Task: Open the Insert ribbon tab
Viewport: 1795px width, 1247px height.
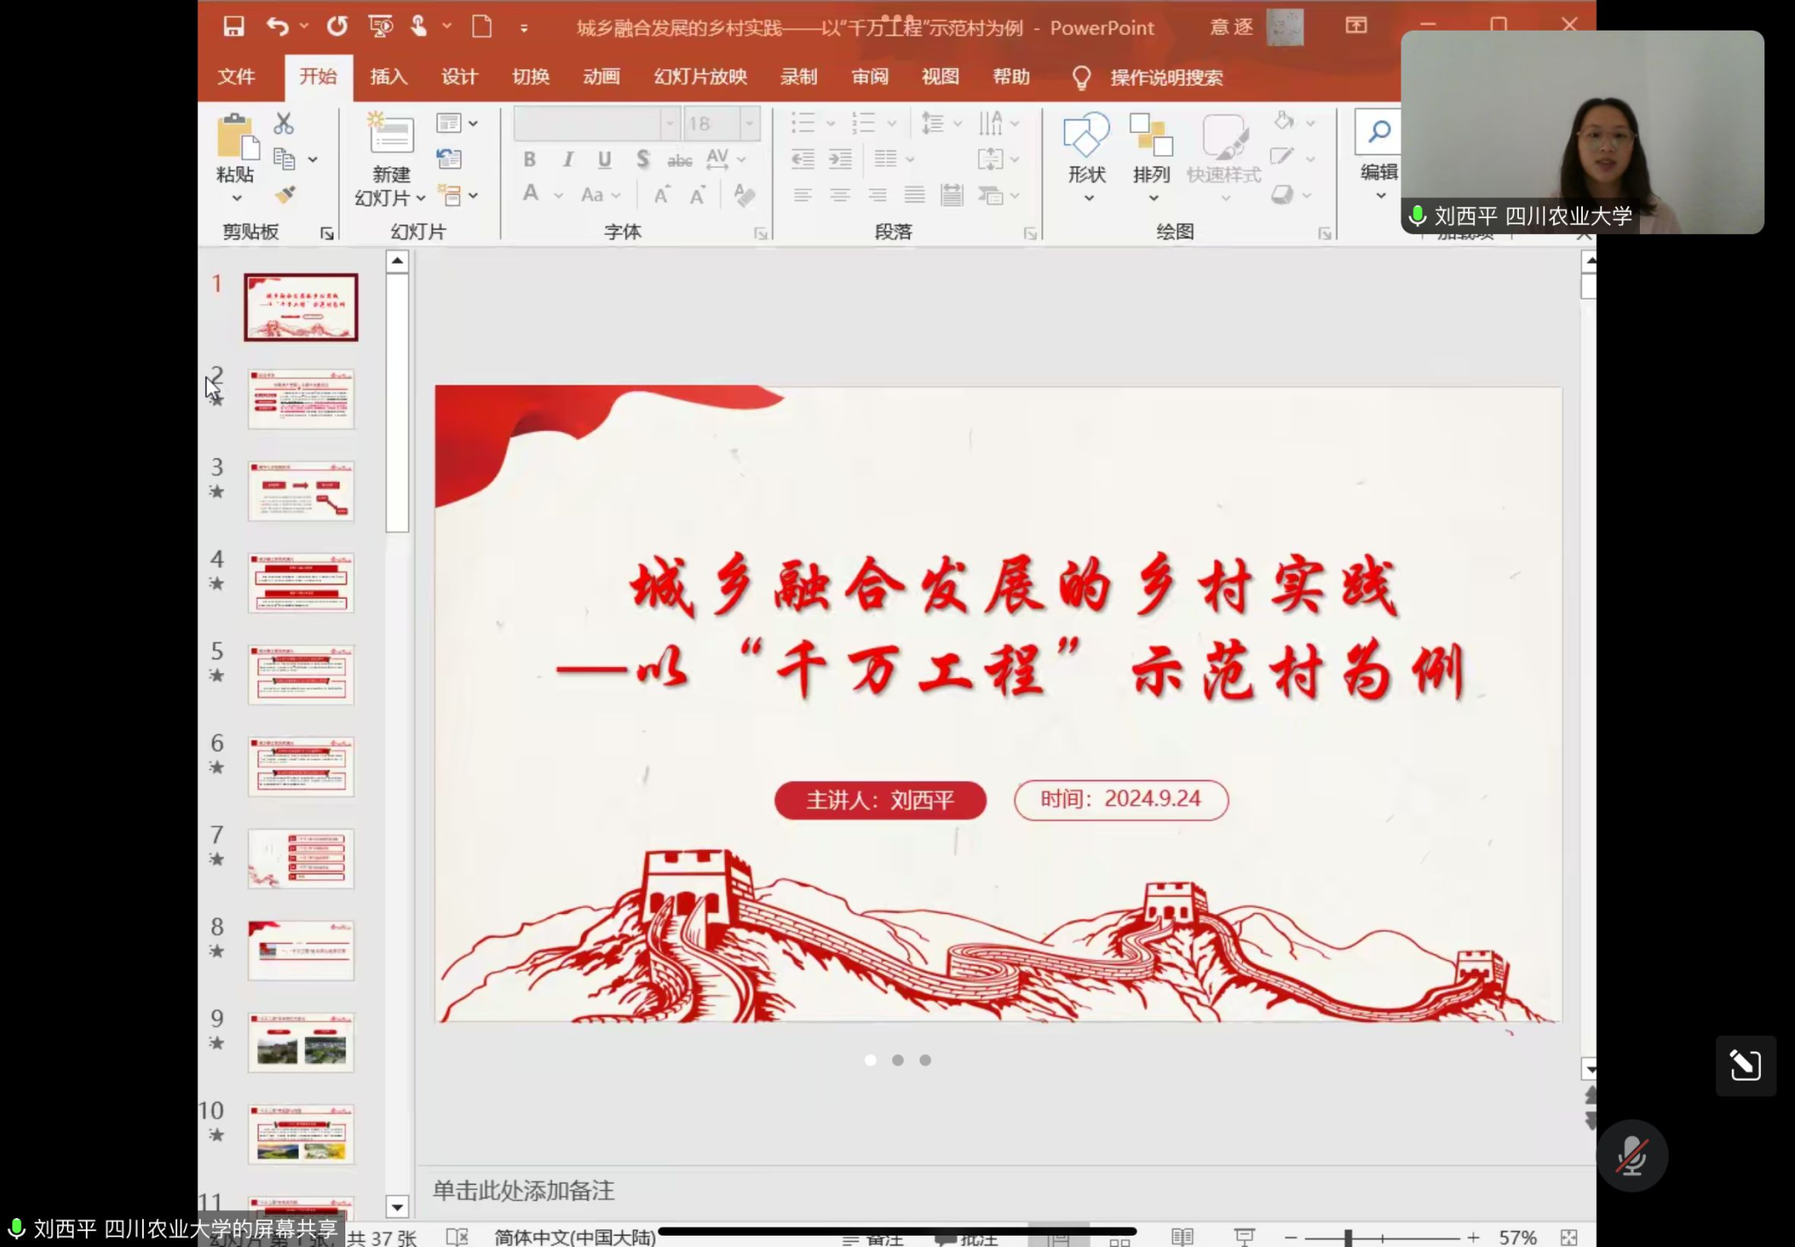Action: pos(388,77)
